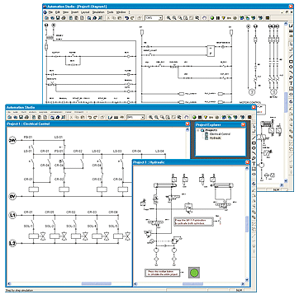Image resolution: width=299 pixels, height=299 pixels.
Task: Select Electrical Control in Project Explorer tree
Action: [x=220, y=134]
